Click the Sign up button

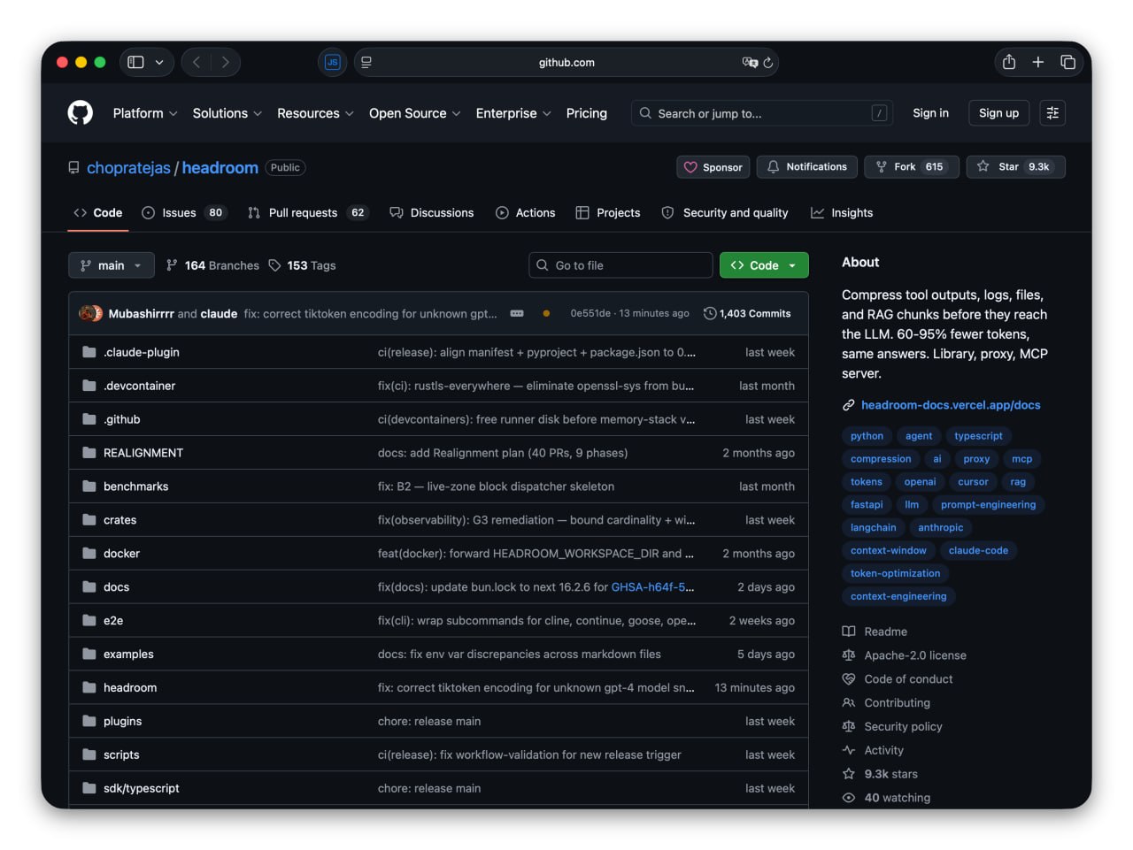[998, 113]
